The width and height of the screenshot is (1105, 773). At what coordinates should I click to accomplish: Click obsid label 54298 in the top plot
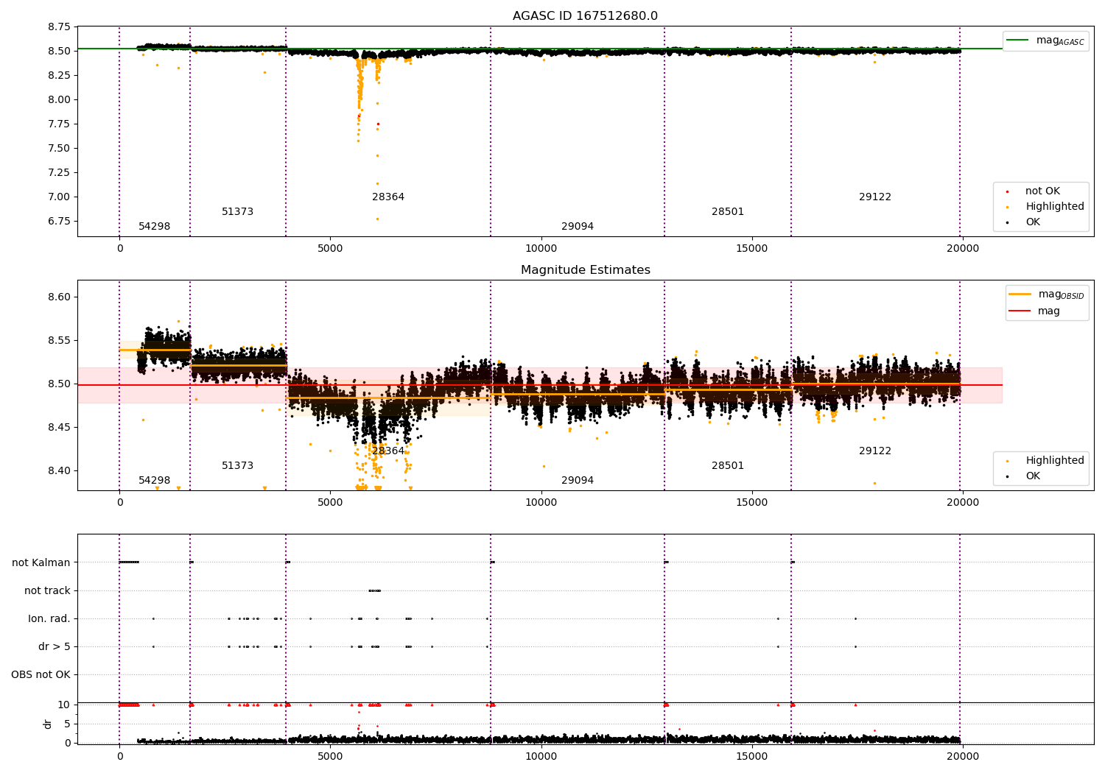(154, 227)
